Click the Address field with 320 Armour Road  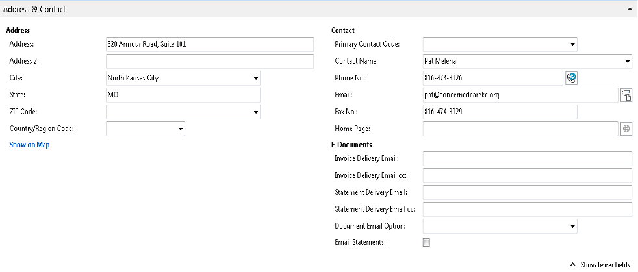coord(210,44)
